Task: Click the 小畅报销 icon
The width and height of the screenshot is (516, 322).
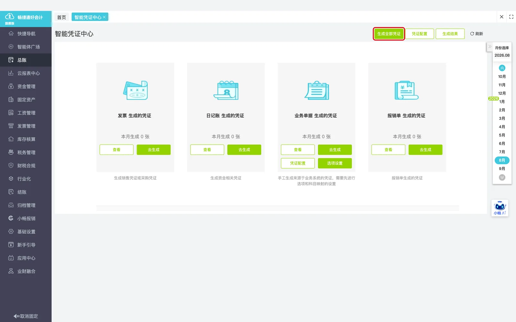Action: pyautogui.click(x=11, y=218)
